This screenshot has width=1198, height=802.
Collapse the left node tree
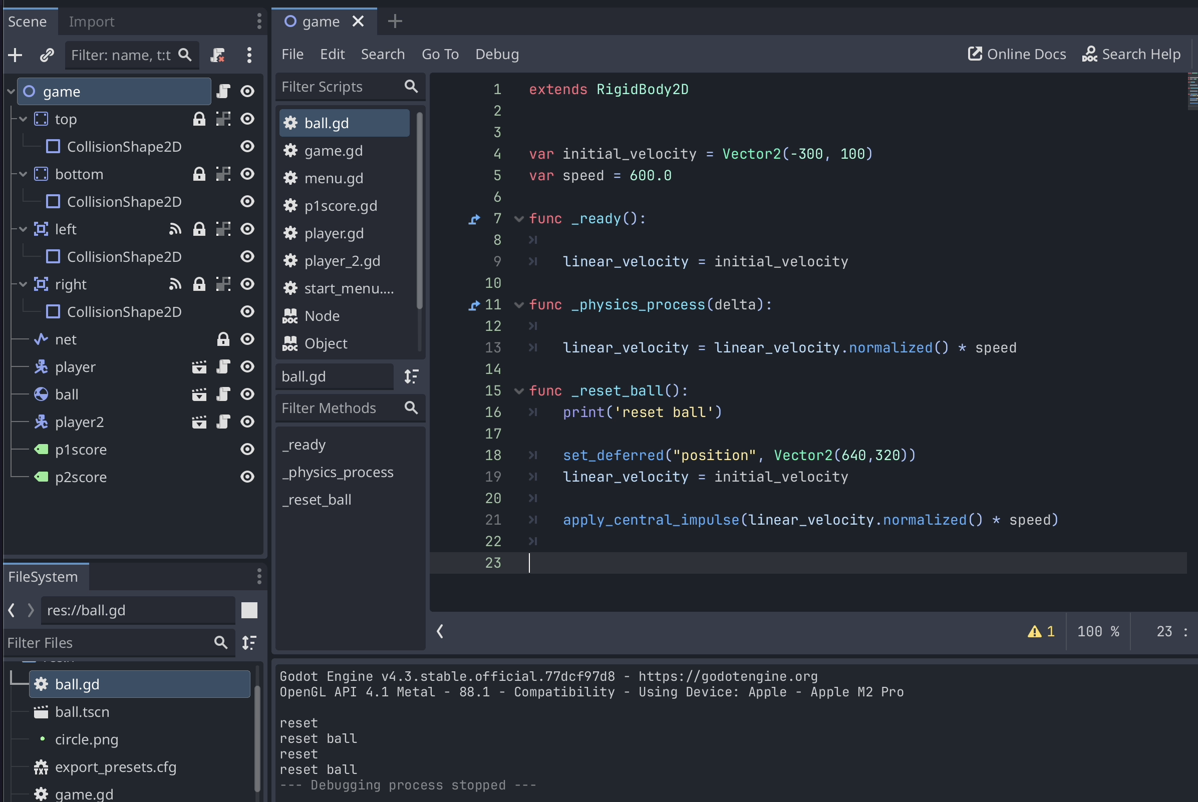23,229
